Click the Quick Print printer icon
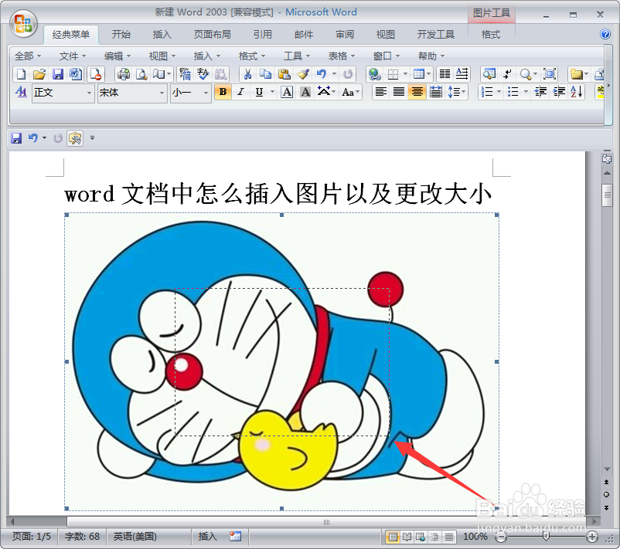 click(x=124, y=74)
